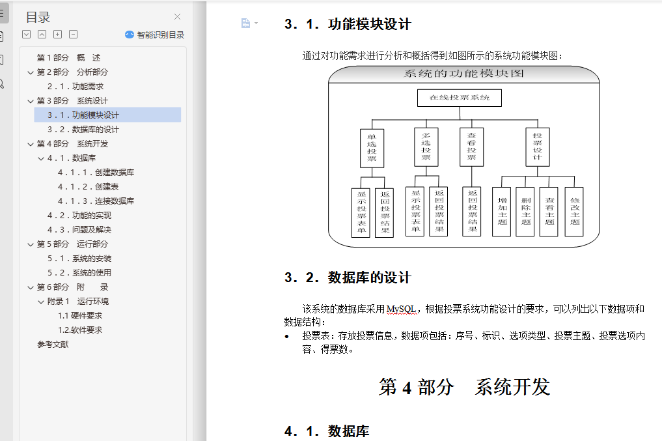Click the 增加主题 box in diagram
The image size is (662, 441).
502,211
